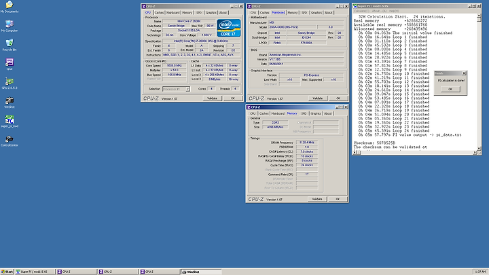
Task: Open the My Documents desktop icon
Action: [10, 7]
